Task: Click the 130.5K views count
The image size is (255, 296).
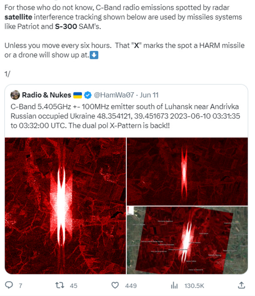Action: point(194,286)
